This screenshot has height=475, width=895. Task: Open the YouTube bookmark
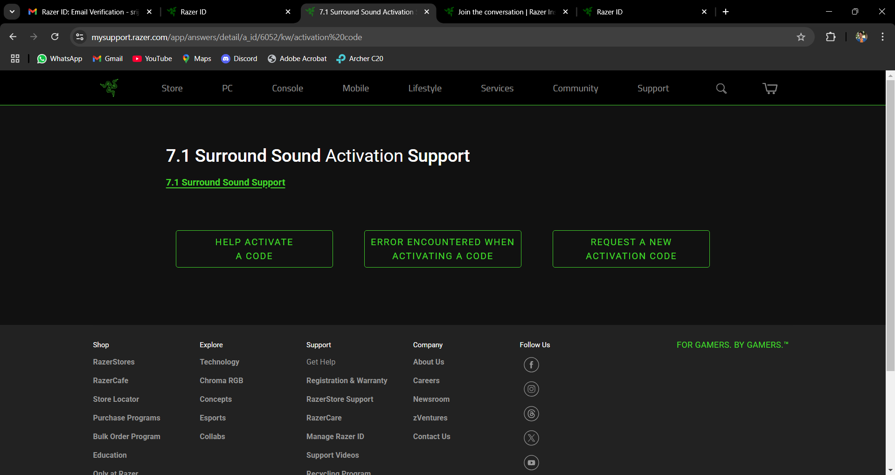153,59
